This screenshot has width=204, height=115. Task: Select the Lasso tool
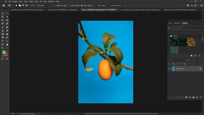pyautogui.click(x=3, y=17)
